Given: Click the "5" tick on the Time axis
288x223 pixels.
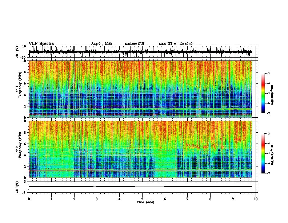Looking at the screenshot, I should click(x=142, y=199).
